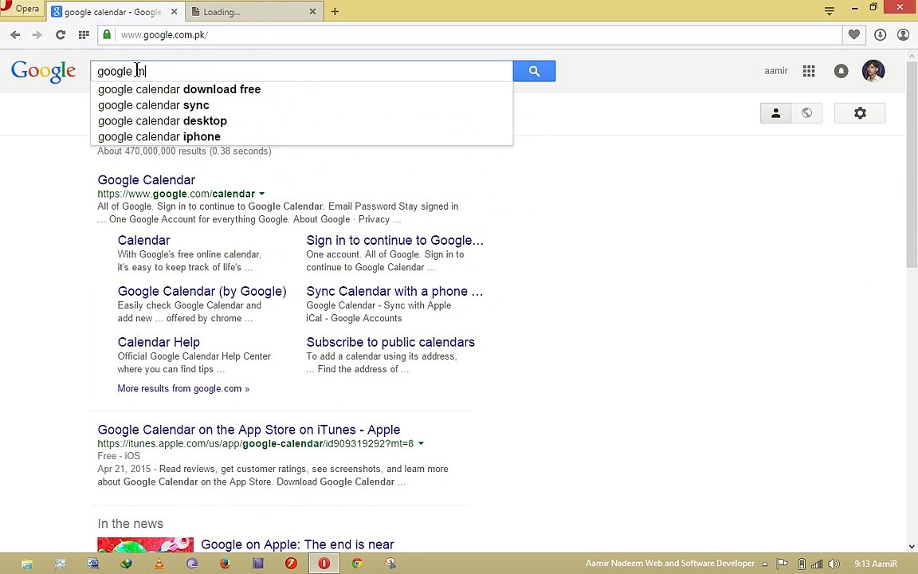Click the battery tray icon
The height and width of the screenshot is (574, 918).
(802, 564)
